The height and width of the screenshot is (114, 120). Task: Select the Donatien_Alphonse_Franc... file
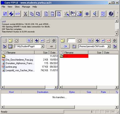[20, 63]
